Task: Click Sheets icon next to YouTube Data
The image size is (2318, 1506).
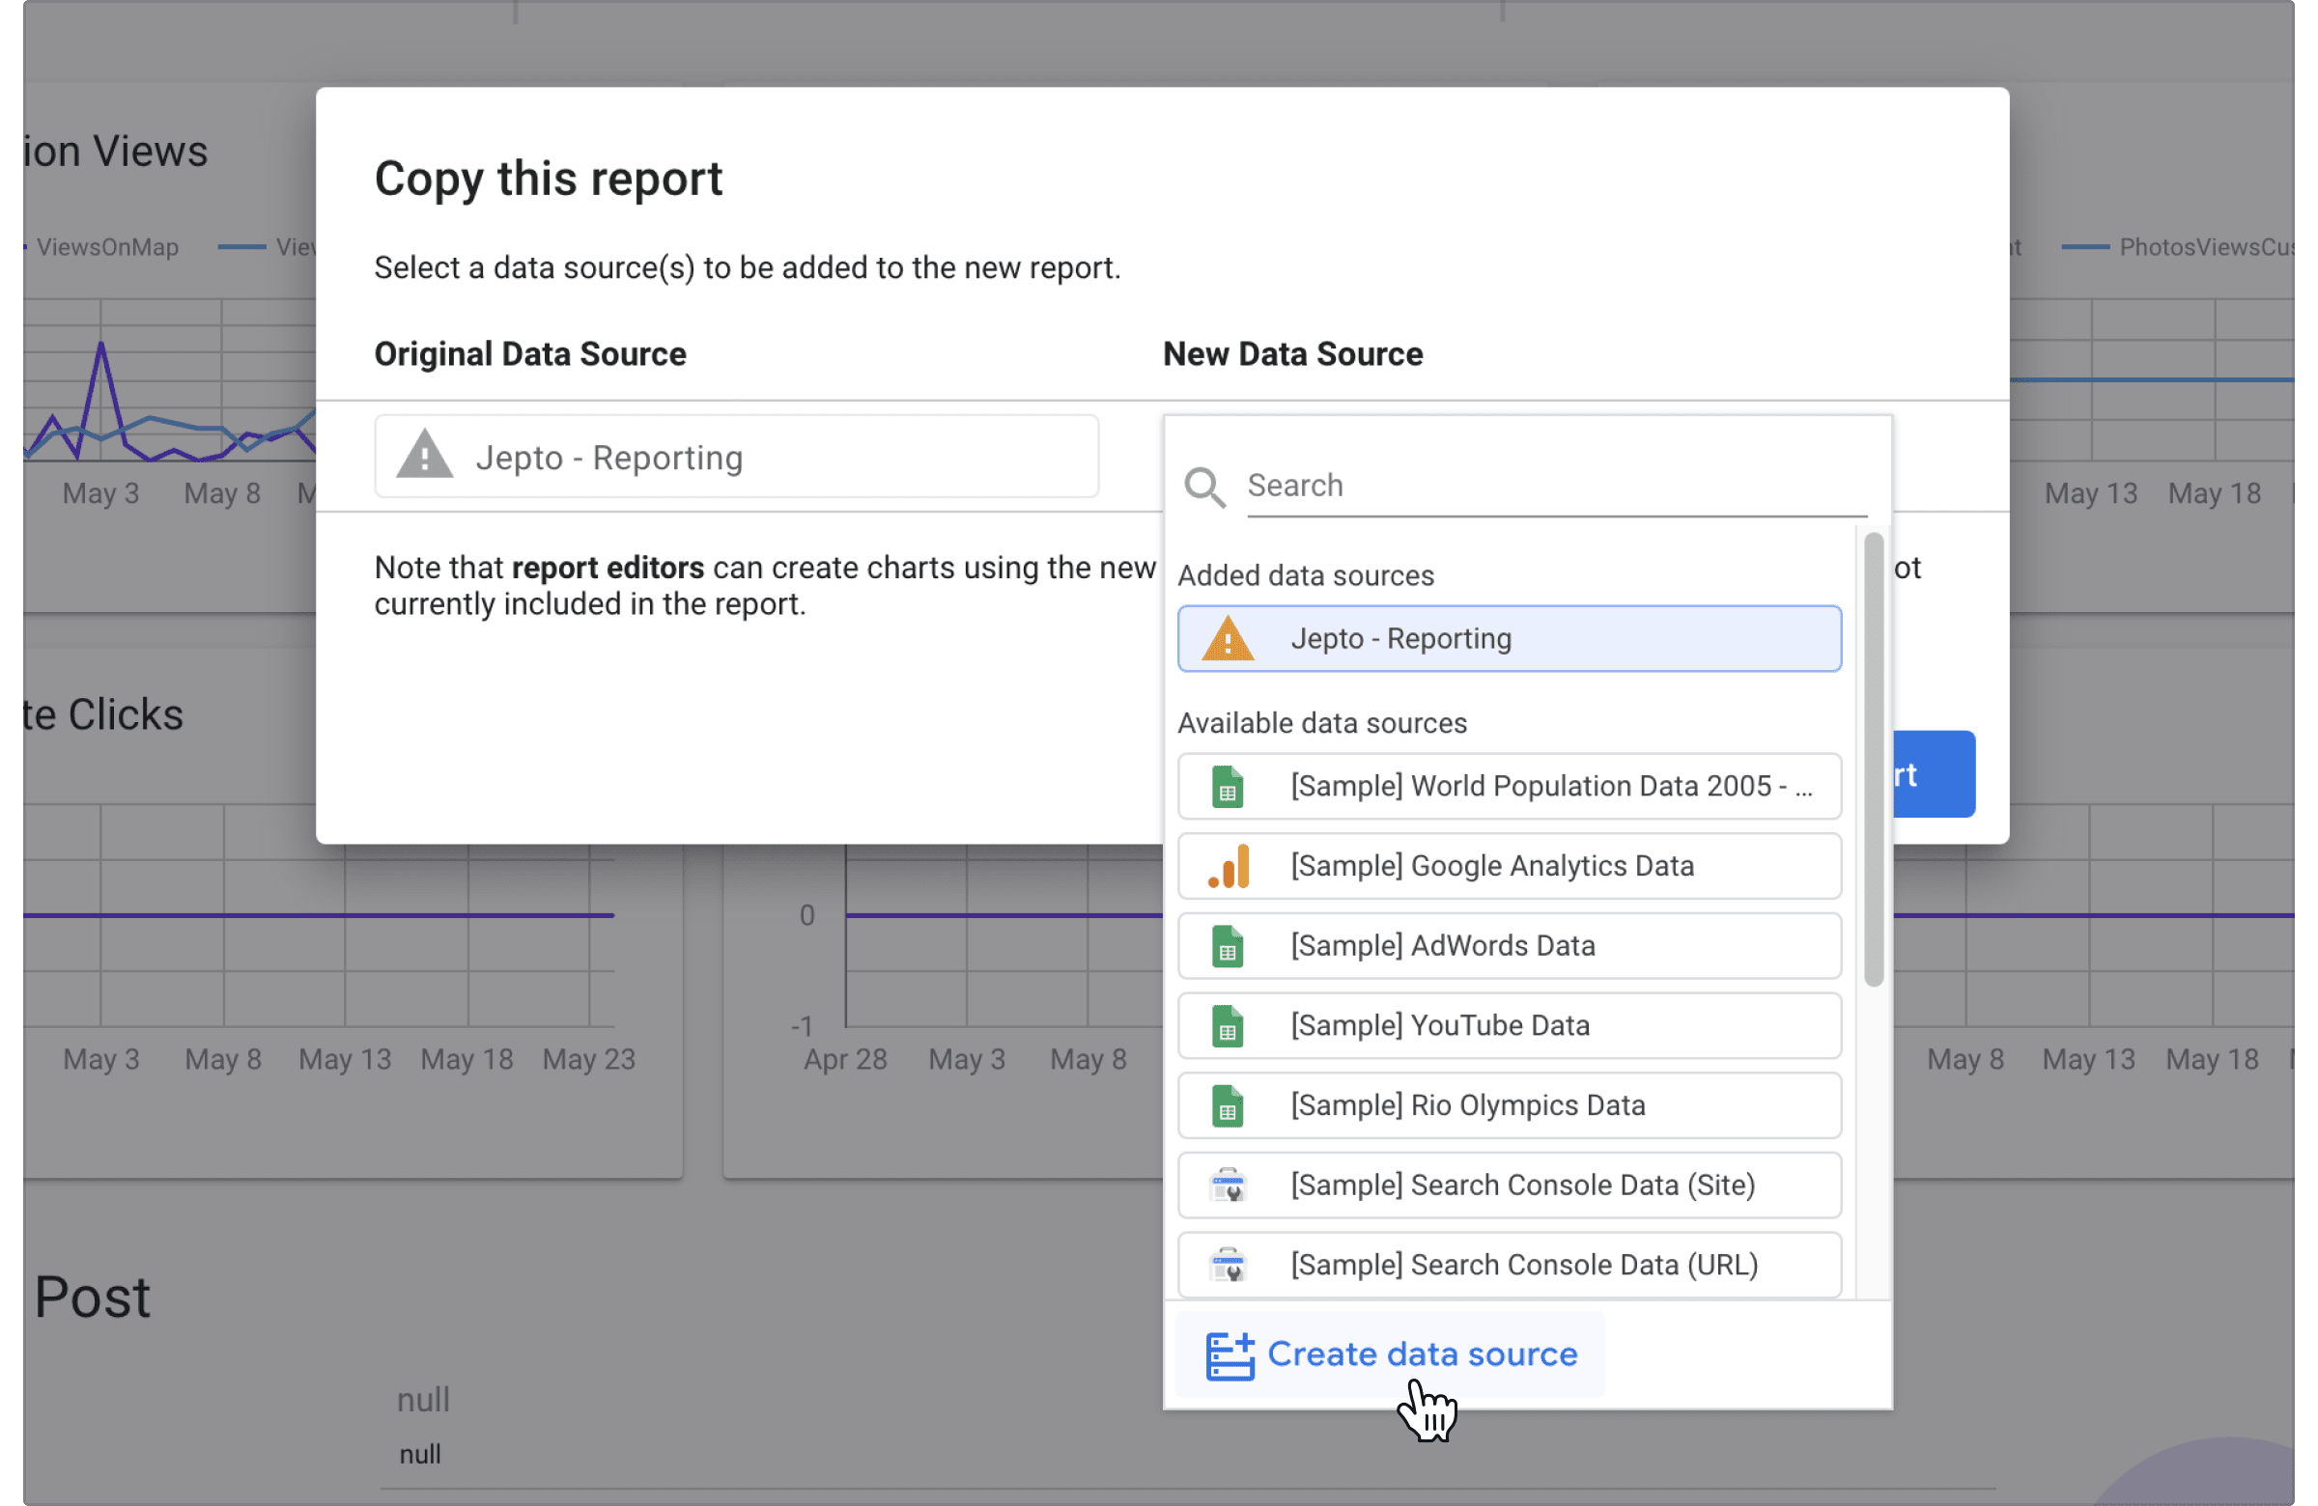Action: point(1228,1026)
